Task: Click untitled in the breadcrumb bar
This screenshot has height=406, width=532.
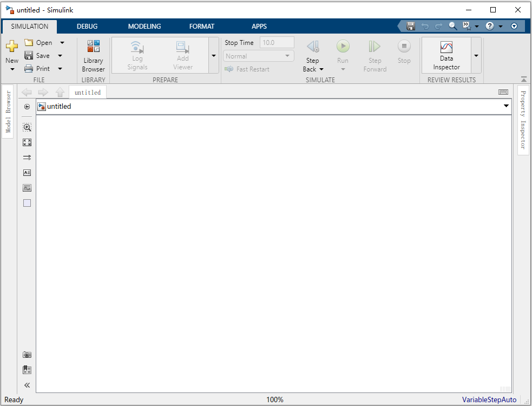Action: tap(59, 107)
